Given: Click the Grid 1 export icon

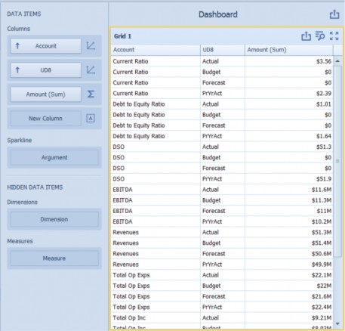Looking at the screenshot, I should point(306,36).
